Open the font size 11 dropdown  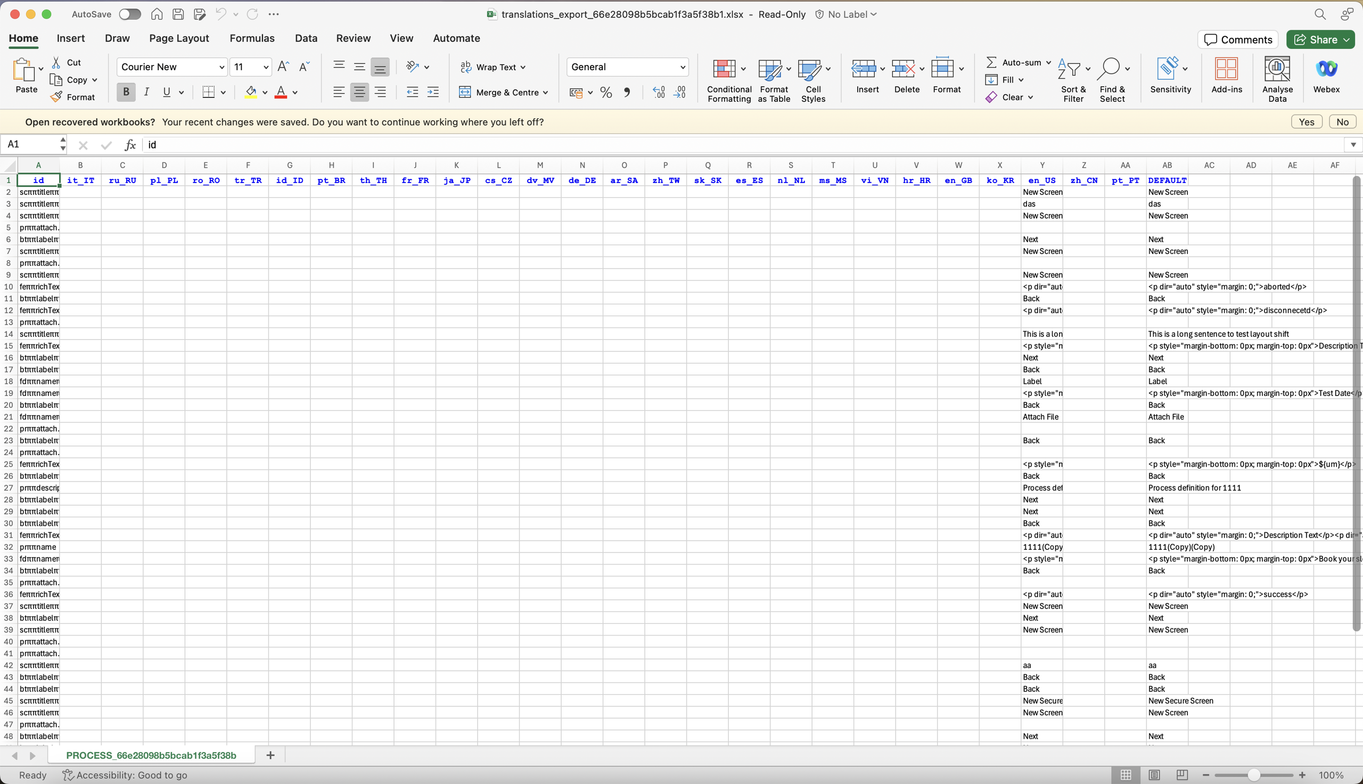(x=266, y=67)
